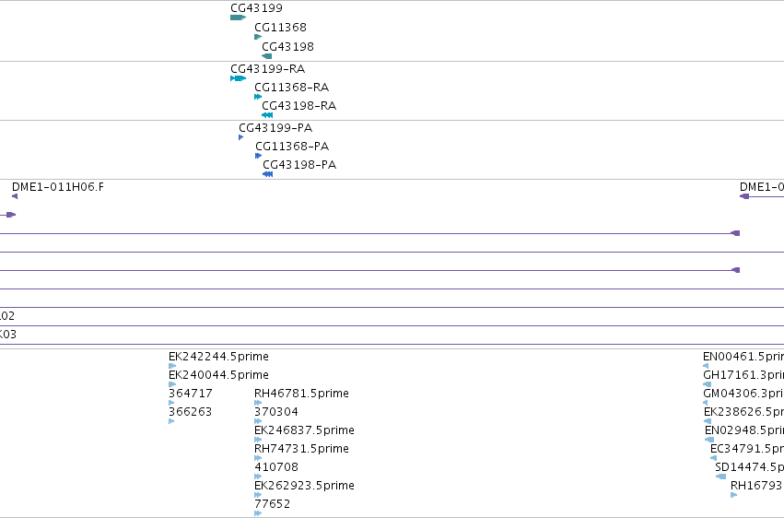Click the RH46781.5prime EST label
This screenshot has height=518, width=784.
[x=301, y=394]
